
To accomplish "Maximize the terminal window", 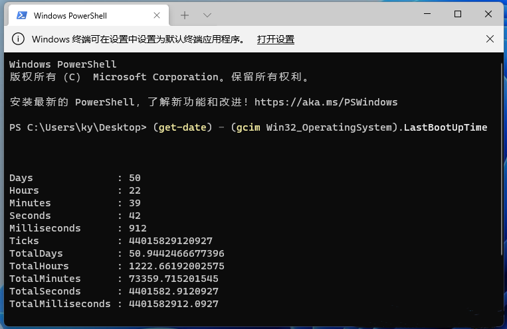I will tap(458, 14).
